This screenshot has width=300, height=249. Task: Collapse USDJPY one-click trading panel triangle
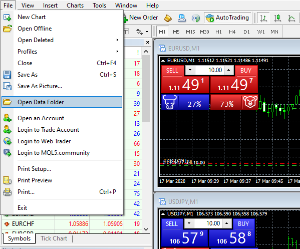pyautogui.click(x=163, y=214)
